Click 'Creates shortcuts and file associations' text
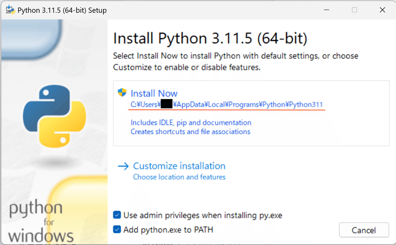Image resolution: width=396 pixels, height=245 pixels. (x=191, y=132)
